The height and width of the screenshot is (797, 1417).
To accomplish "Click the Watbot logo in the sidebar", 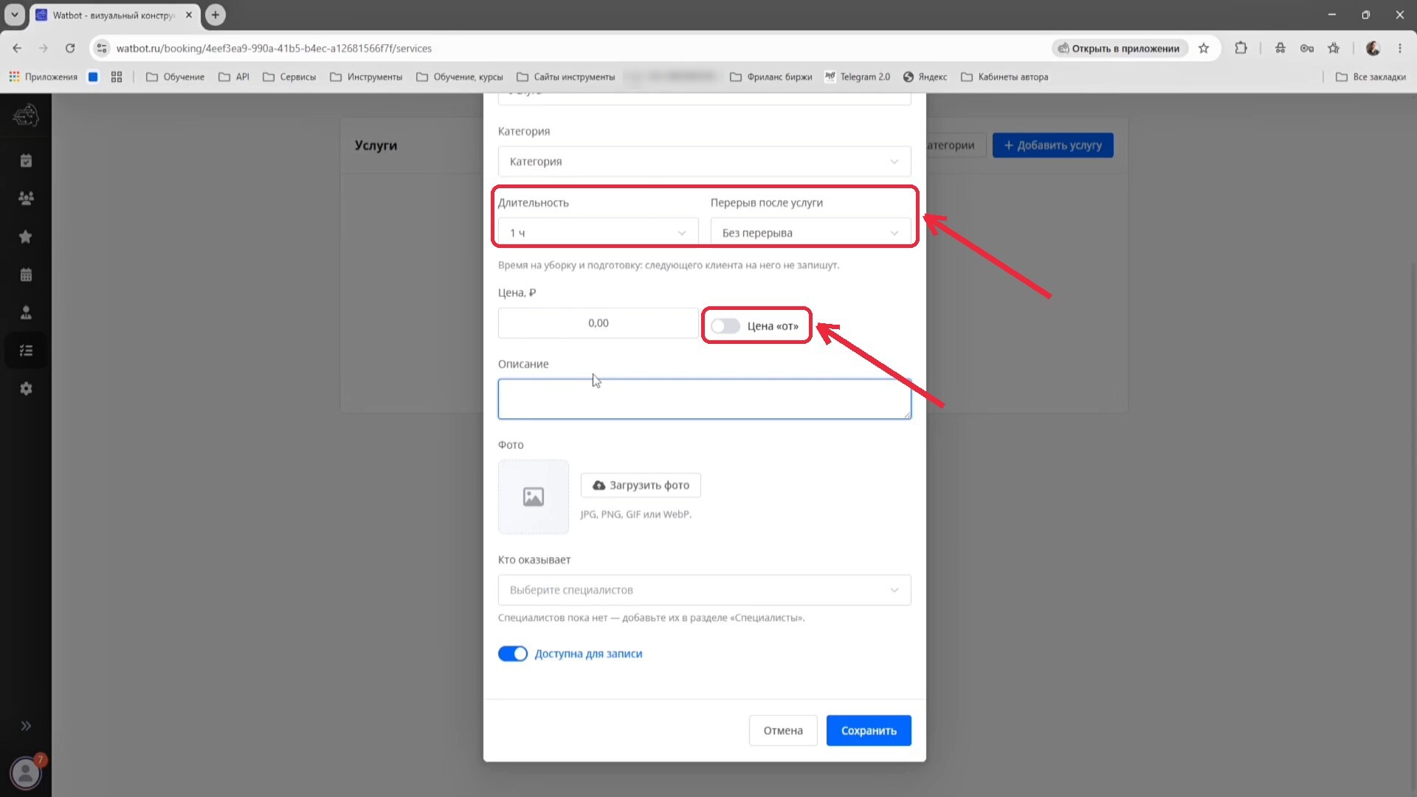I will pos(26,115).
